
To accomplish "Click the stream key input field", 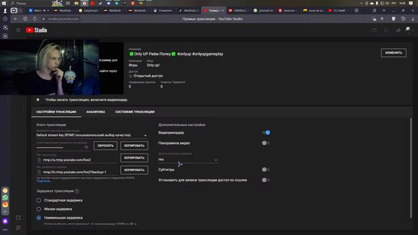I will (x=63, y=147).
